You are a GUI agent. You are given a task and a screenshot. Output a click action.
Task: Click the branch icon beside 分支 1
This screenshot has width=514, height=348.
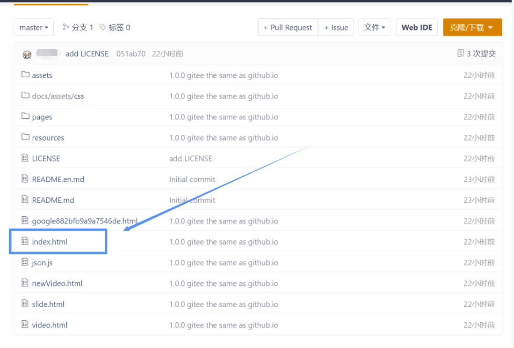(66, 28)
